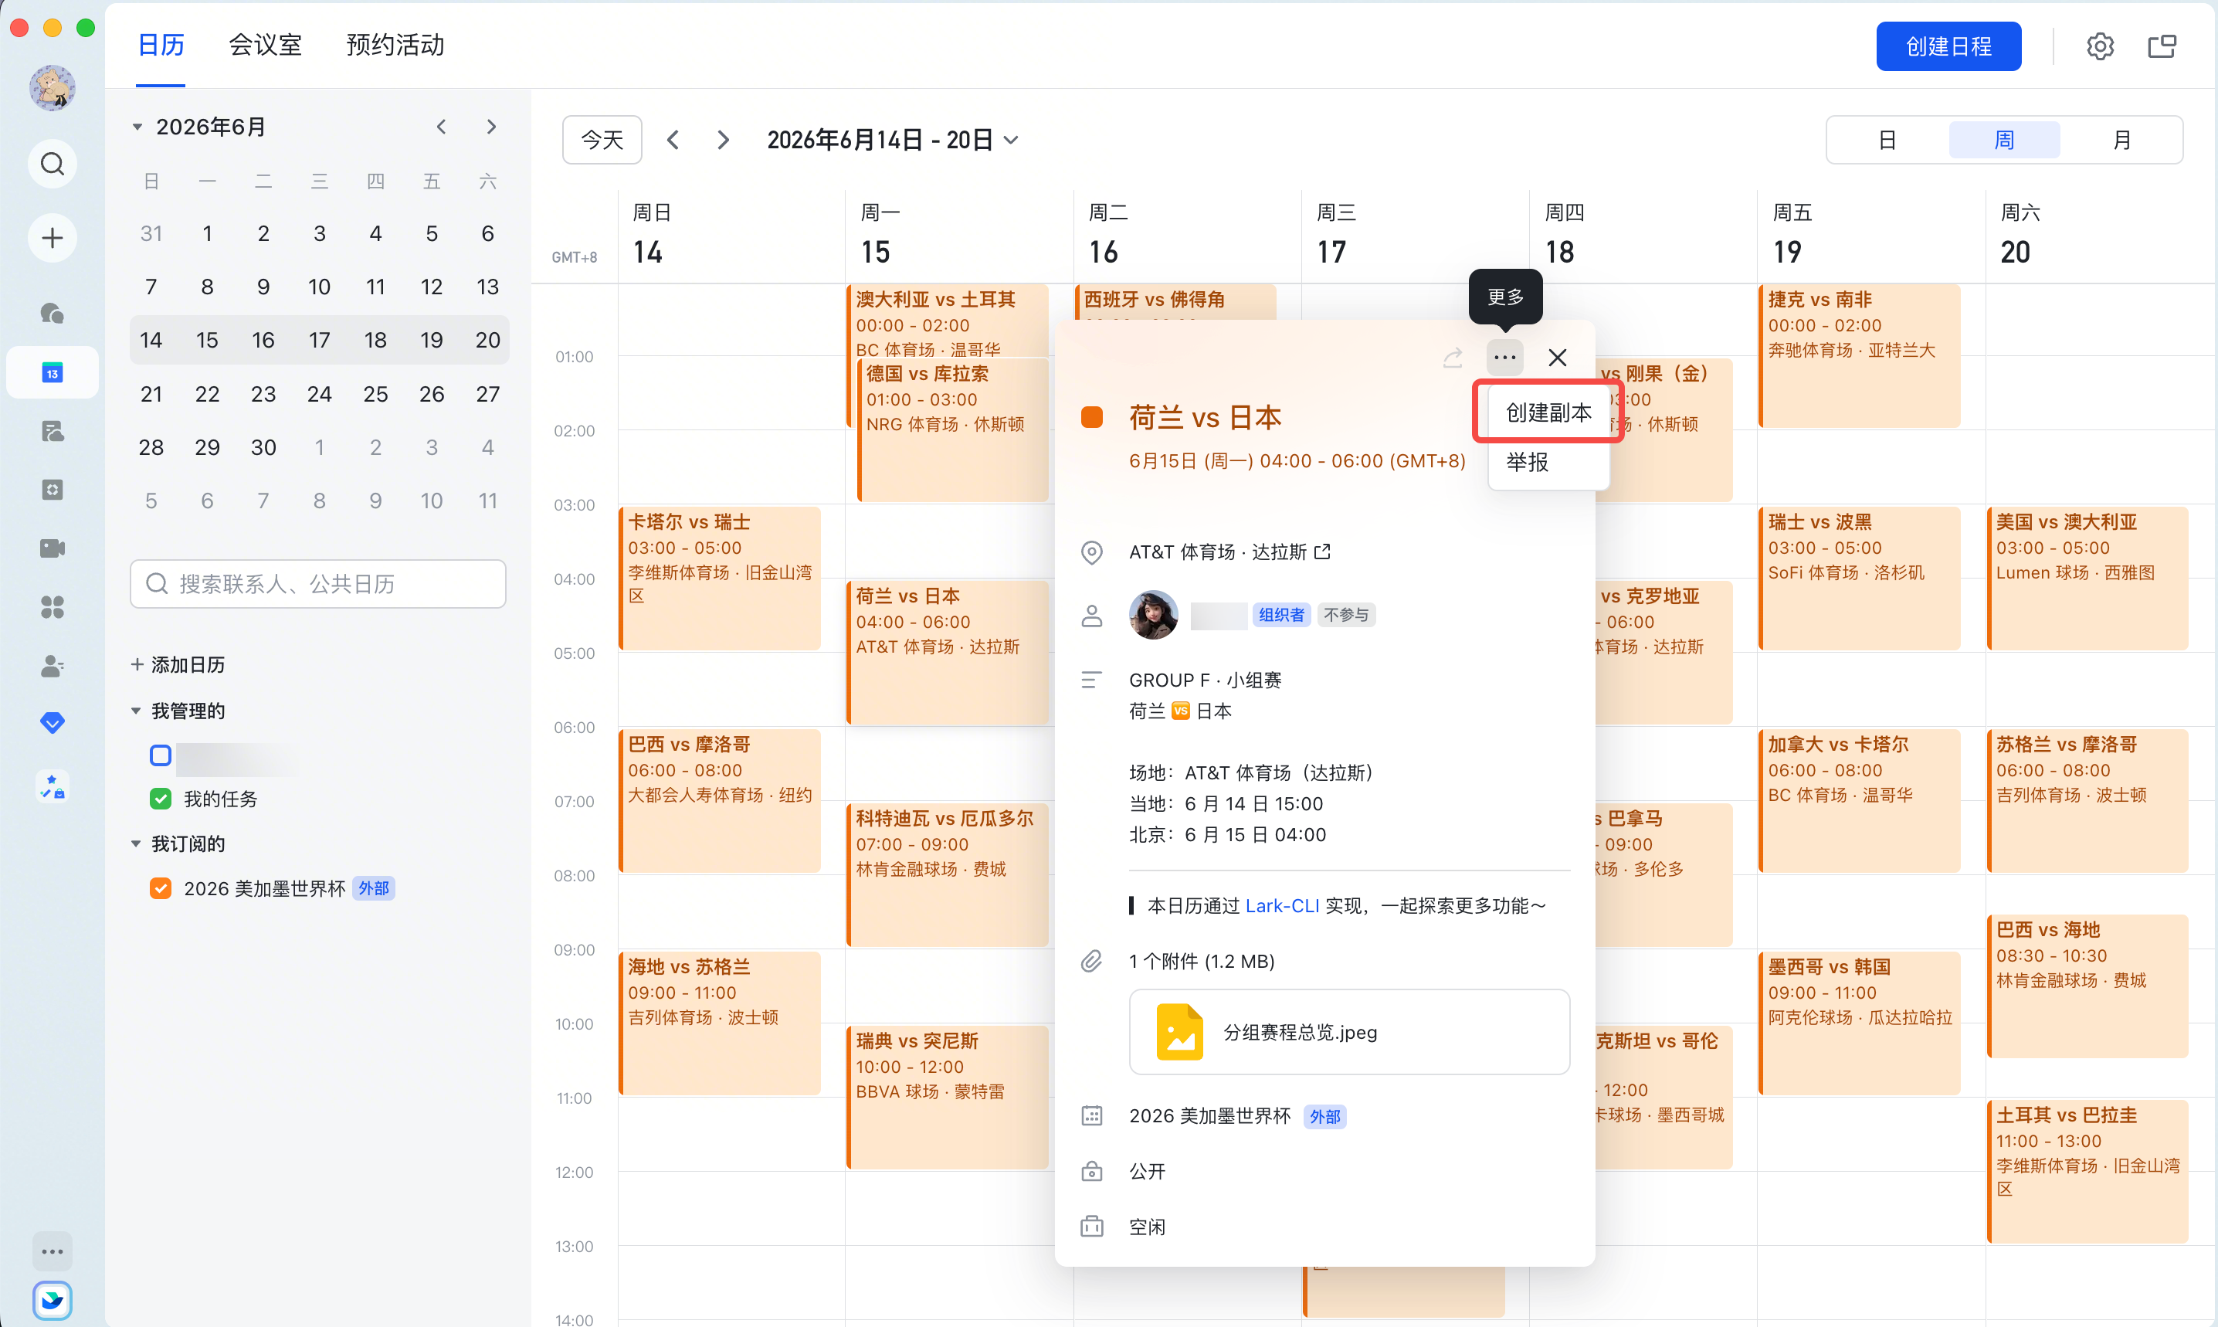Open the 捷克 vs 南非 event on Friday

coord(1860,356)
